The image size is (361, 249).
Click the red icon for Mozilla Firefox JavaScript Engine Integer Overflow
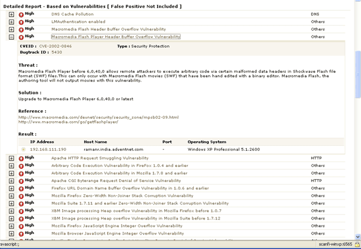(x=21, y=226)
